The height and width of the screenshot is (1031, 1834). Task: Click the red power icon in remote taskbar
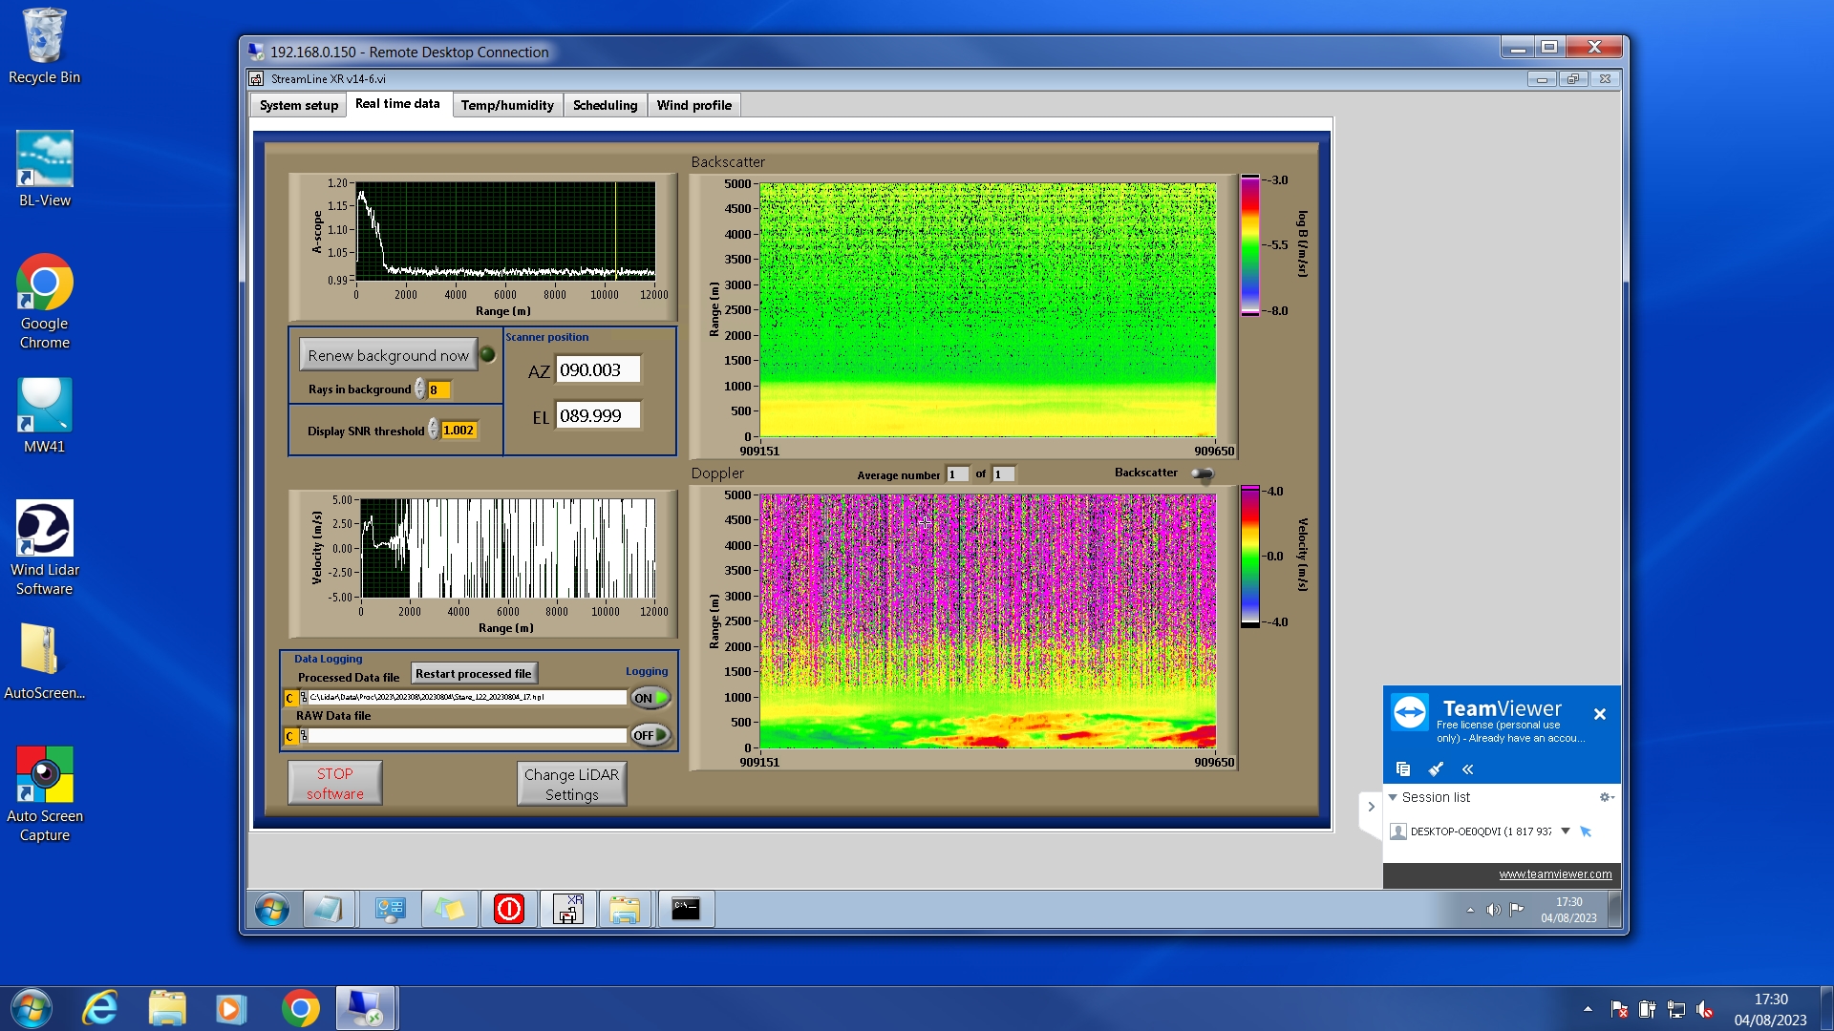(x=508, y=909)
